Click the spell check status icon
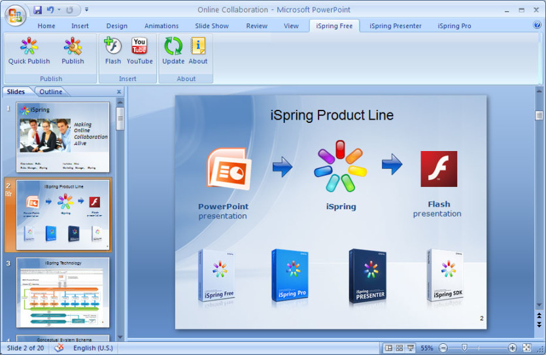 (x=60, y=348)
